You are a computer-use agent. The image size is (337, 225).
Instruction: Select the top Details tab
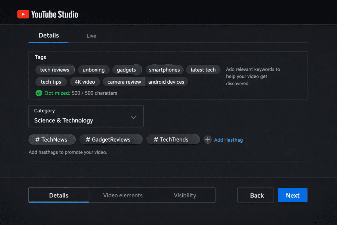click(49, 36)
